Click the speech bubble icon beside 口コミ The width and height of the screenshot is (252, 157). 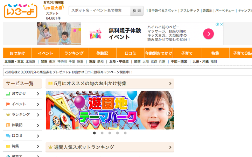(x=8, y=136)
